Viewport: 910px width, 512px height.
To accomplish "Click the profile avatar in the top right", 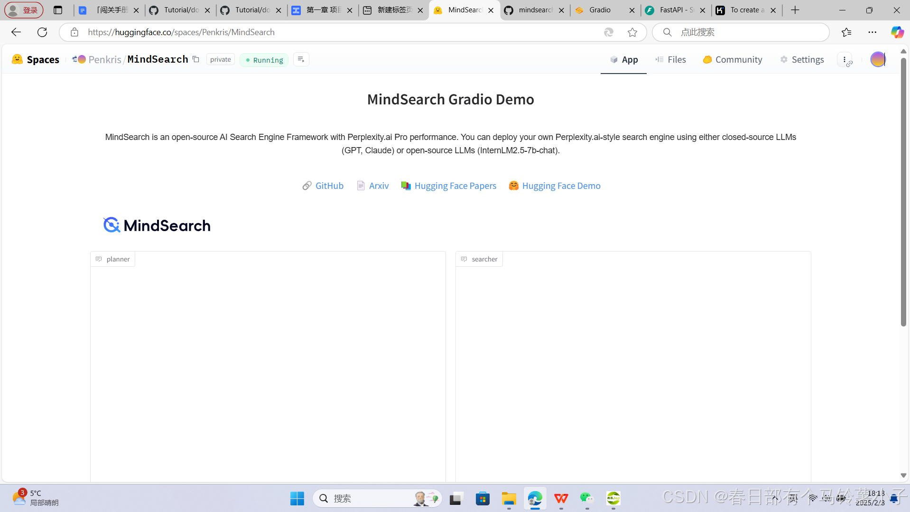I will tap(878, 59).
